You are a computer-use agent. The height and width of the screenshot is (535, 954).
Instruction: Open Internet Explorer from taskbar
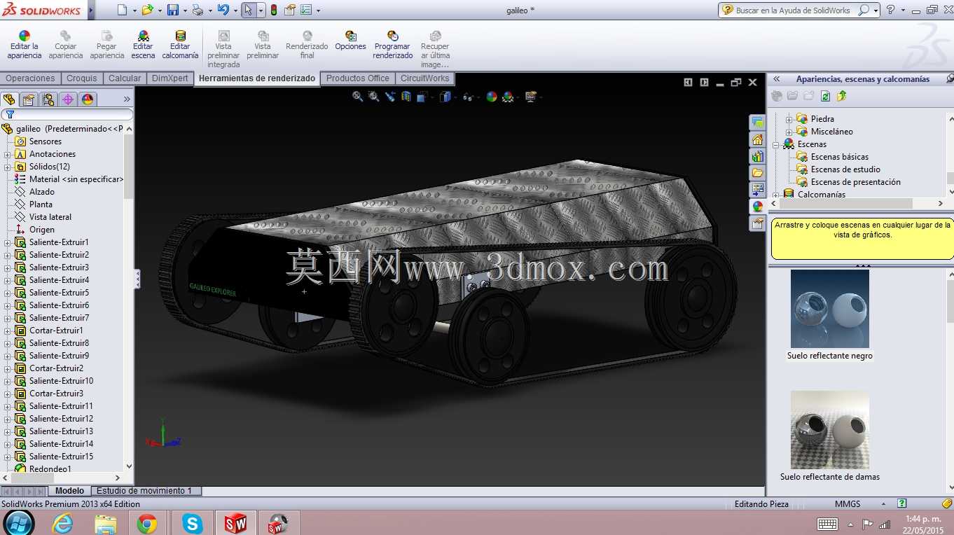click(63, 523)
